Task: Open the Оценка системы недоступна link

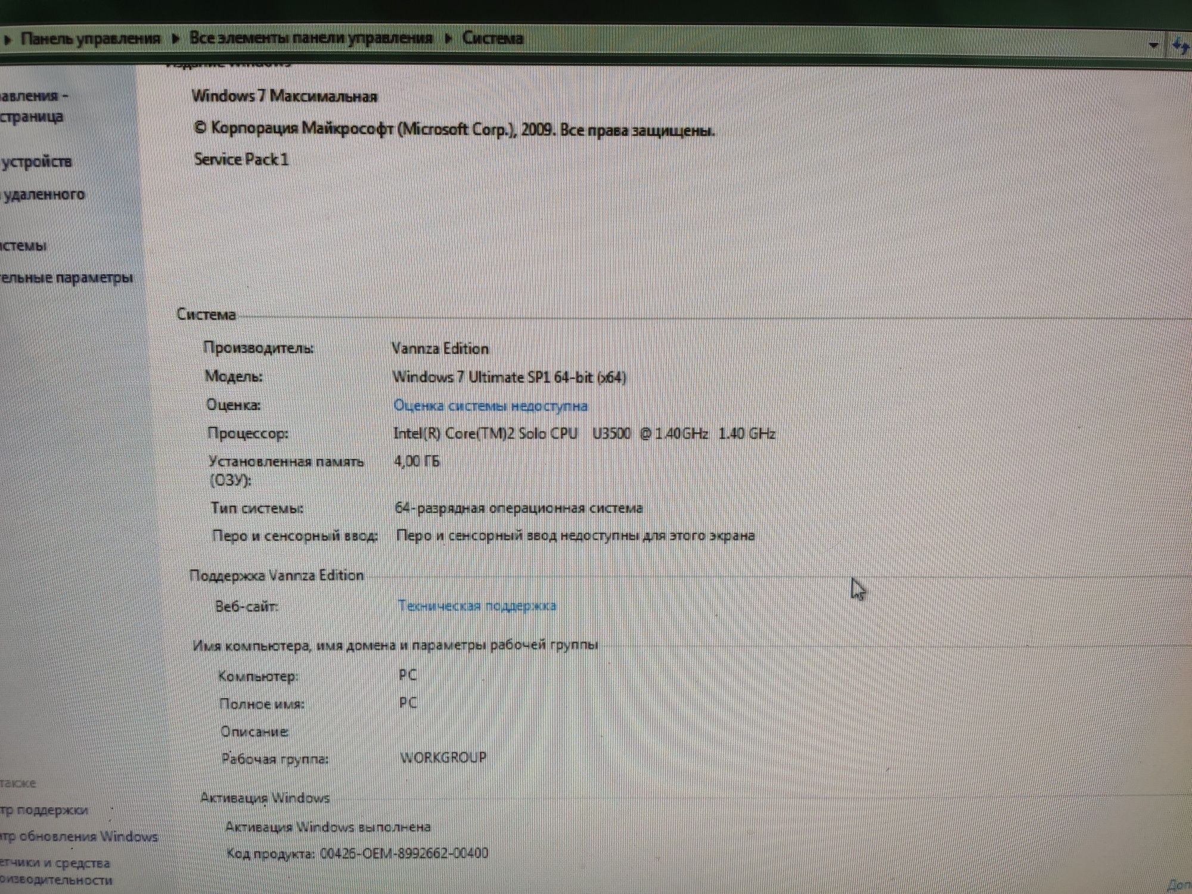Action: coord(491,406)
